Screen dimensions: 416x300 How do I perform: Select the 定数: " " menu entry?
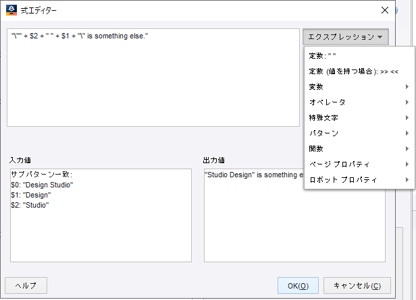(359, 56)
